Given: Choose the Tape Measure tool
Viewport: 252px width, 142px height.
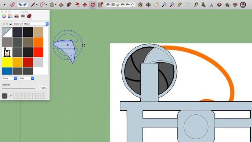Looking at the screenshot, I should (x=196, y=5).
